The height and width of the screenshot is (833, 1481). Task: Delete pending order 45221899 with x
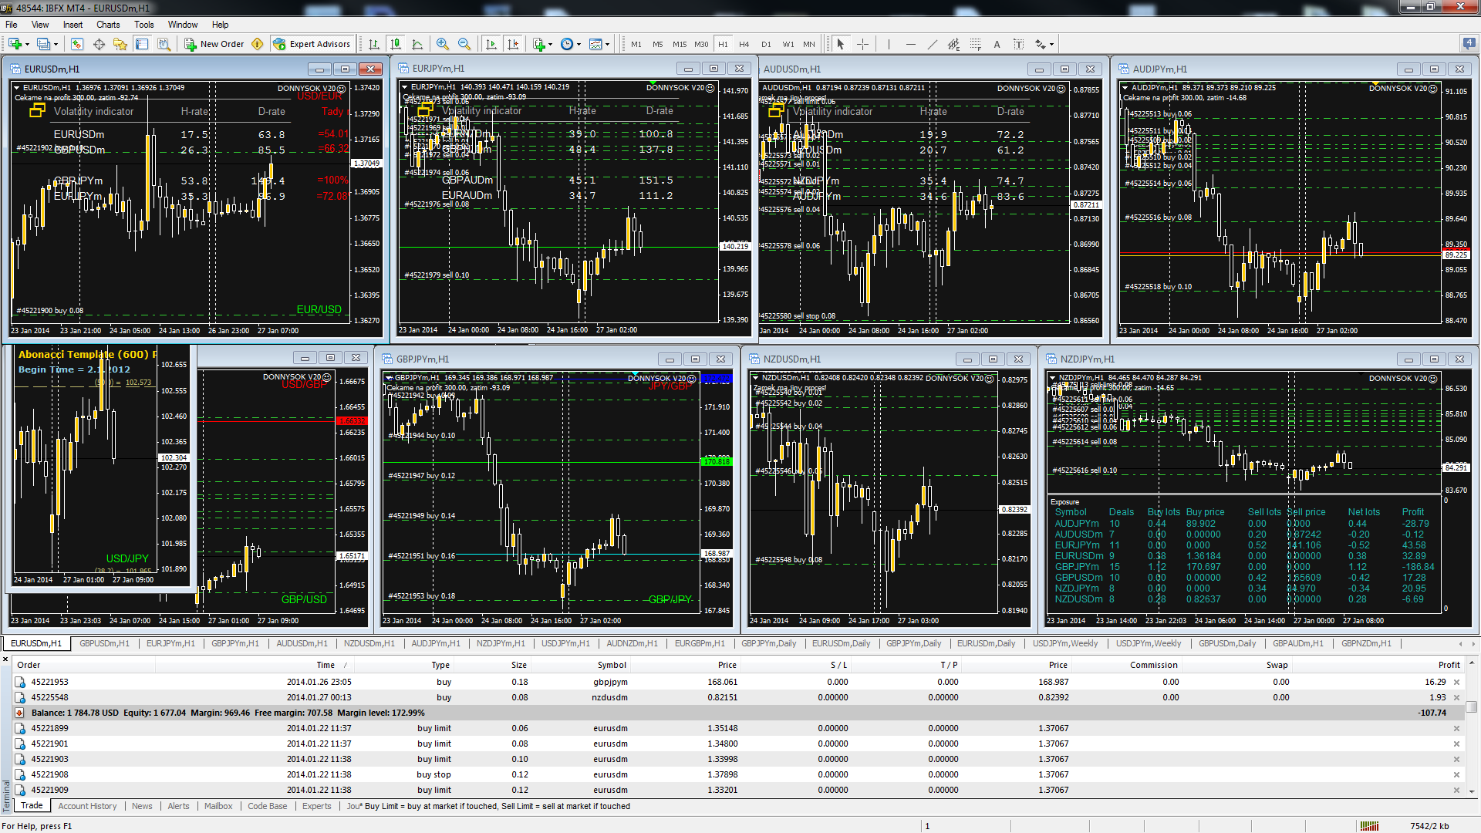[x=1456, y=728]
